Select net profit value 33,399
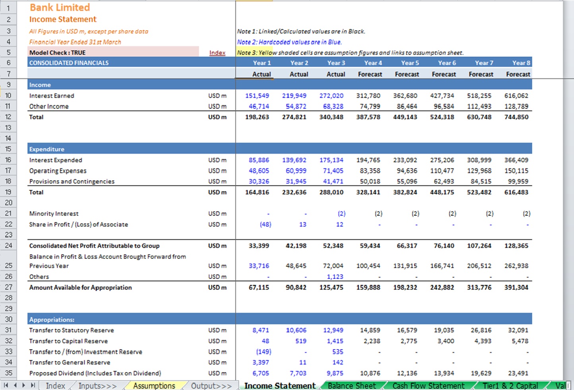 click(x=259, y=246)
